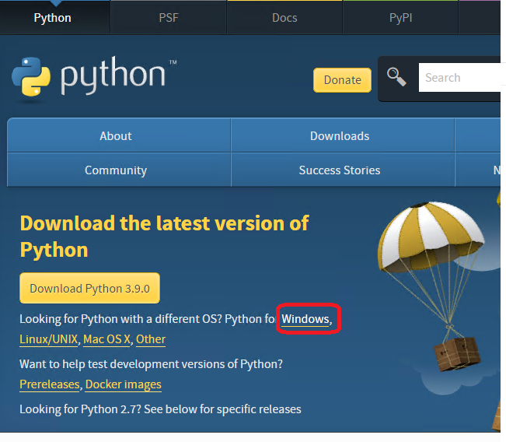Click the 'Looking for Python 2.7?' text
506x442 pixels.
80,409
